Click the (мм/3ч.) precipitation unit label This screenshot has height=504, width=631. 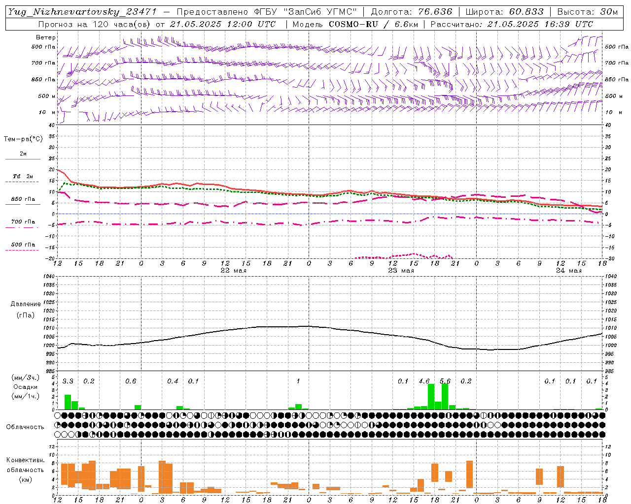pyautogui.click(x=25, y=378)
